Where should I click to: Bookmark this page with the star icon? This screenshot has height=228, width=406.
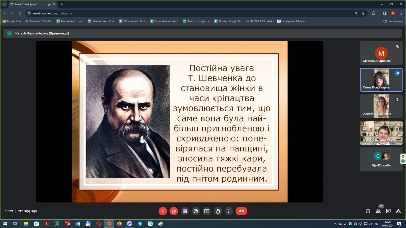363,13
